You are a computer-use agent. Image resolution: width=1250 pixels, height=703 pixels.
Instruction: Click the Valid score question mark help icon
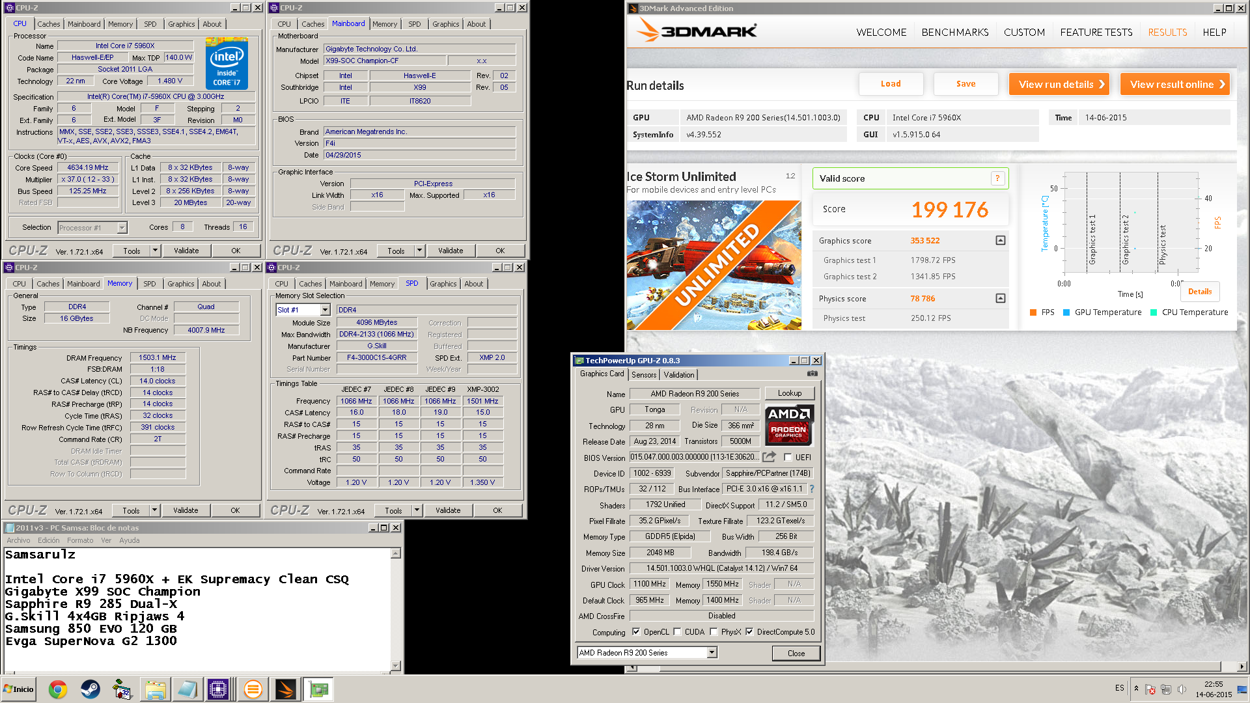pyautogui.click(x=997, y=178)
